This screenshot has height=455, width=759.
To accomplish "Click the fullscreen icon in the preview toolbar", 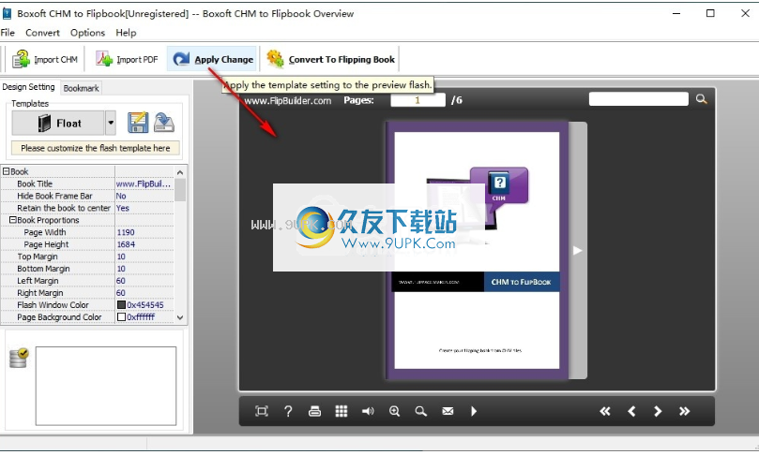I will point(262,411).
